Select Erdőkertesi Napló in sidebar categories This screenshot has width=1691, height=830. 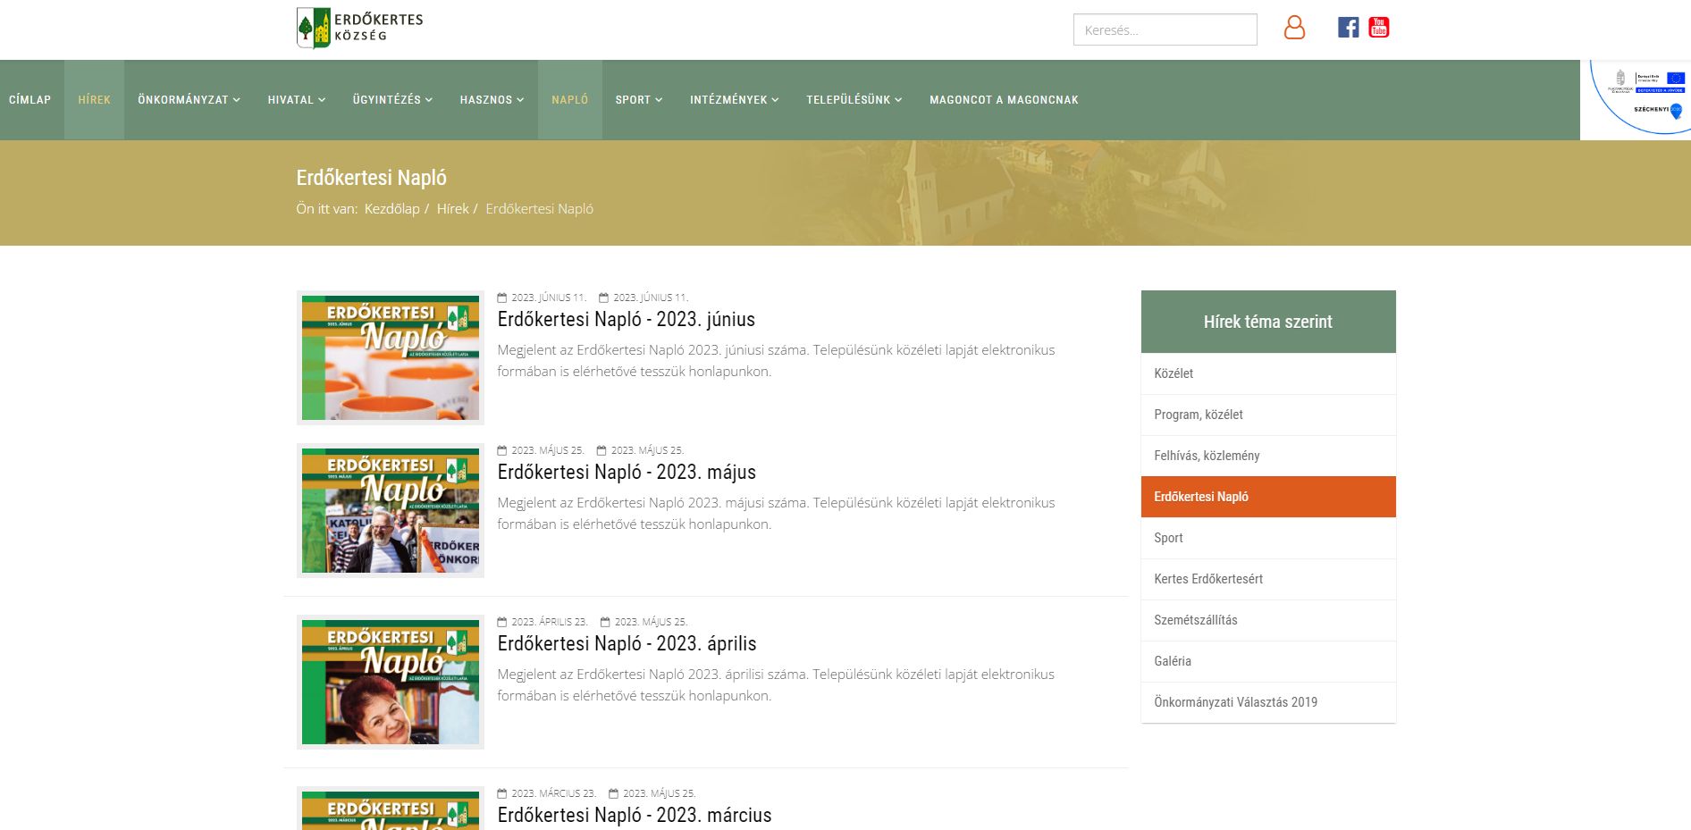click(1268, 497)
